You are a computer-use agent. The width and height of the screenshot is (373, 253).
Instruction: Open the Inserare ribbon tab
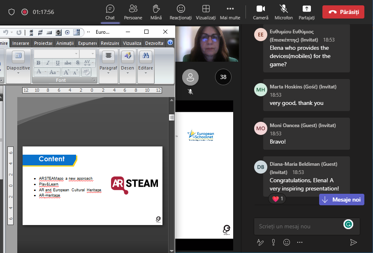point(21,43)
